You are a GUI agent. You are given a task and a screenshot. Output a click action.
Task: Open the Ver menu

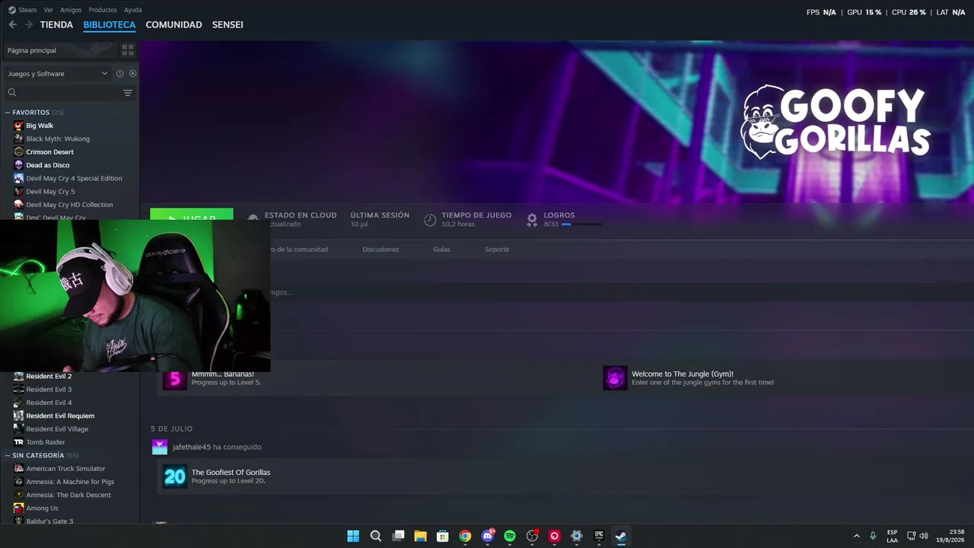coord(49,10)
